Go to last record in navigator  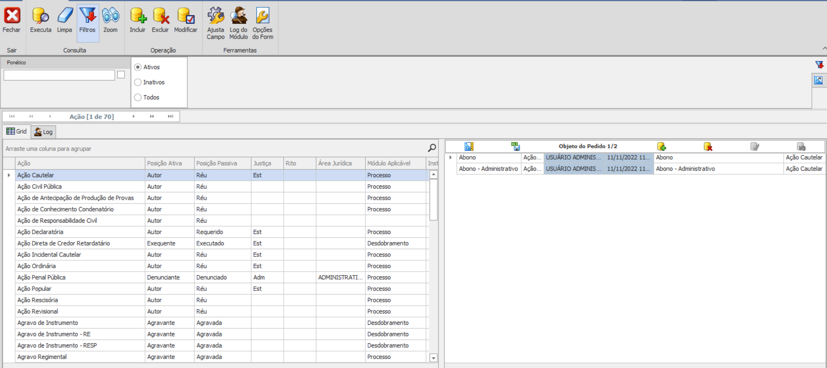(x=171, y=116)
